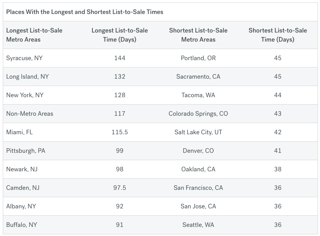Viewport: 320px width, 236px height.
Task: Click the Longest List-to-Sale Metro Areas header
Action: tap(34, 35)
